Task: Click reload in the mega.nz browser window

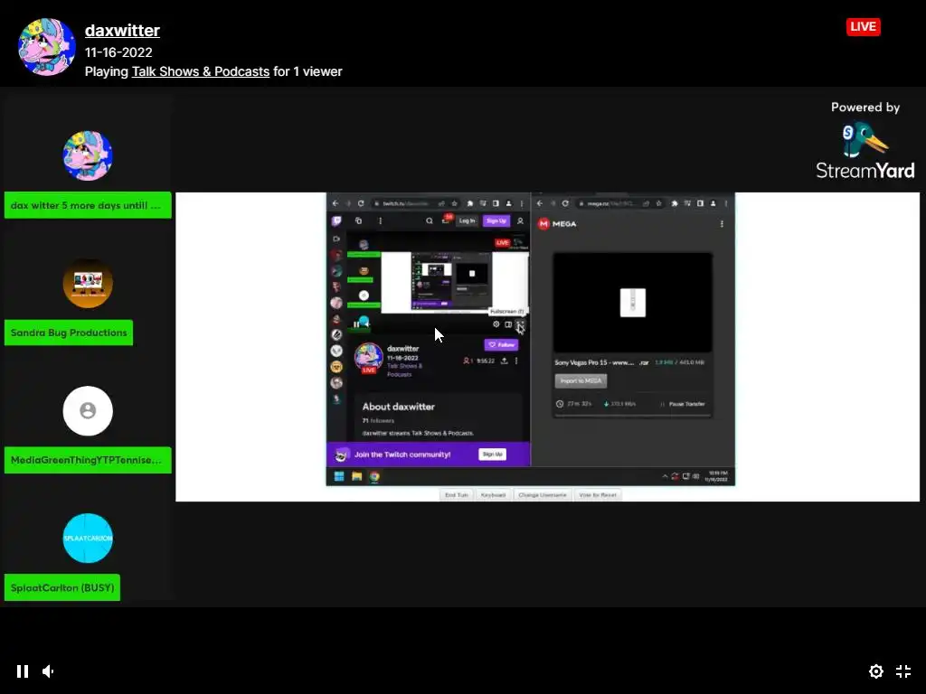Action: 565,203
